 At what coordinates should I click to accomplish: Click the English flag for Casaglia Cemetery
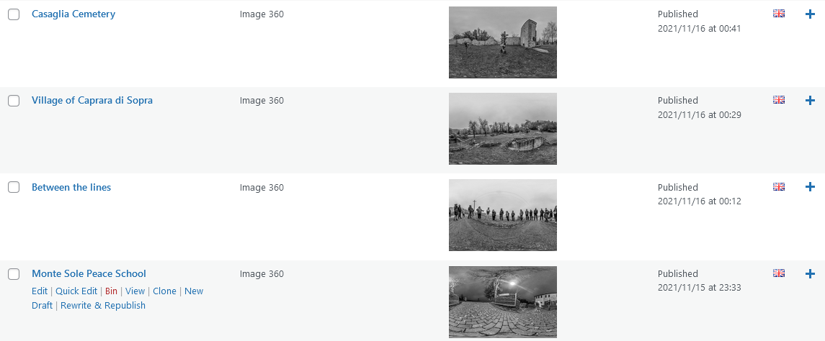[779, 14]
